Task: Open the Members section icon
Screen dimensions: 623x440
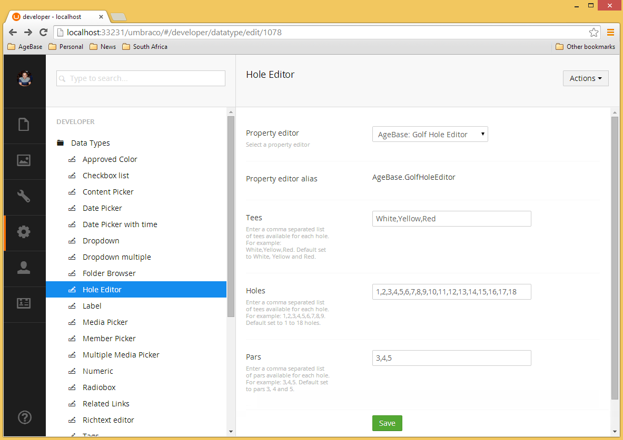Action: 24,303
